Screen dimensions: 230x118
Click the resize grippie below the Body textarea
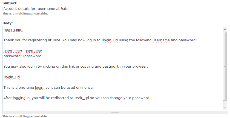(115, 112)
